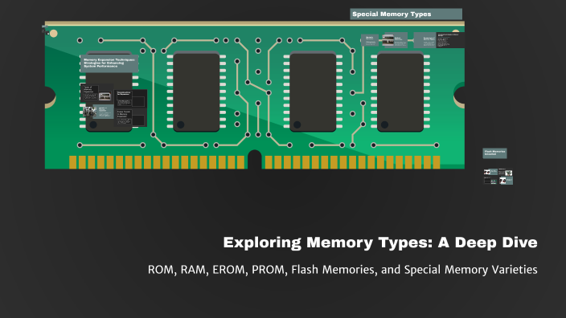Open the Special Memory subtopic card with photo

coord(395,40)
